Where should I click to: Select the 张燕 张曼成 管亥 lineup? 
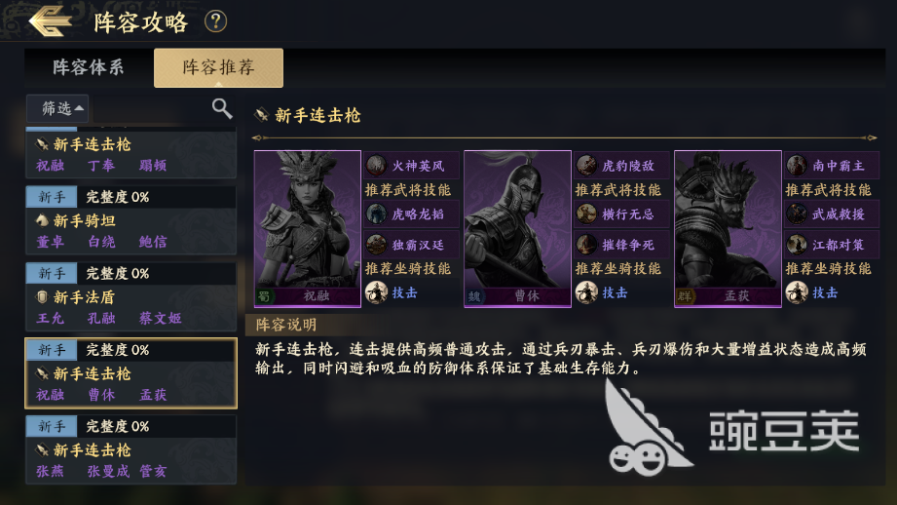(x=131, y=449)
